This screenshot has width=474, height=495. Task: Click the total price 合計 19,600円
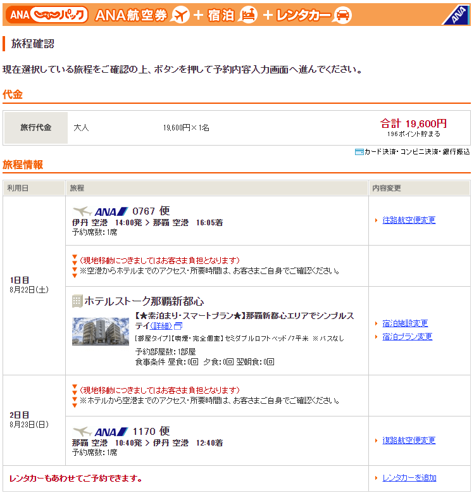point(413,123)
